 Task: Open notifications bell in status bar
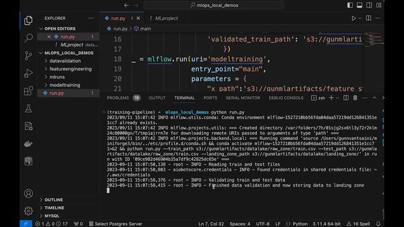378,224
